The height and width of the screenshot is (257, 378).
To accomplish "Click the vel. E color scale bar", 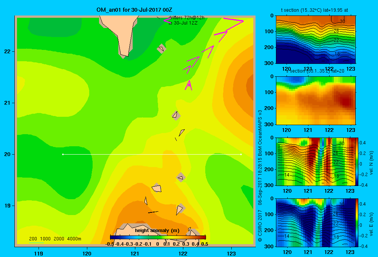I will 357,223.
